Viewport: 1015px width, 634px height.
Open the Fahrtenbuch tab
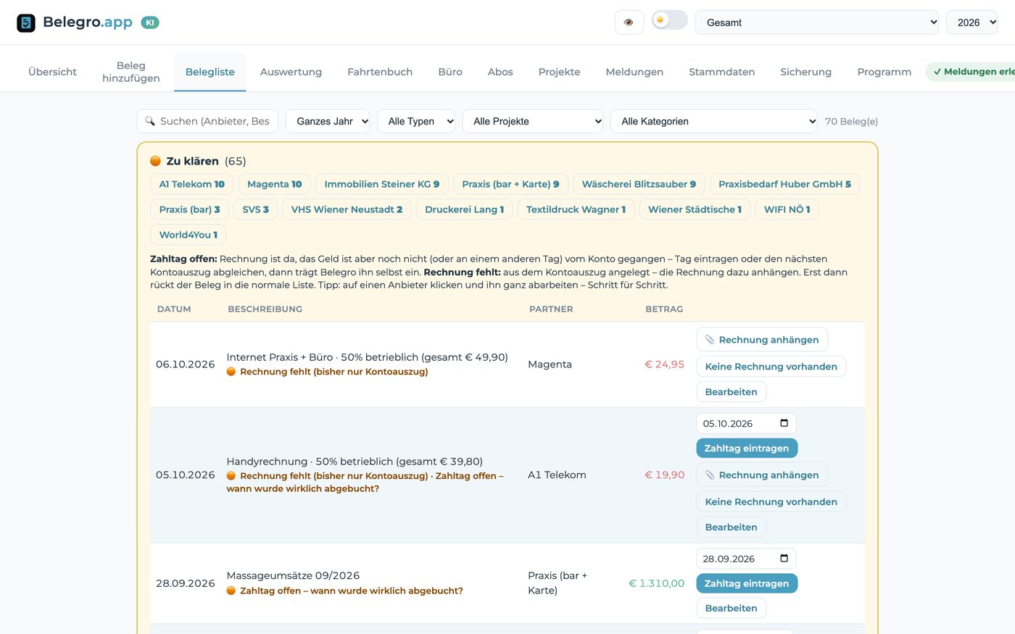pos(380,72)
